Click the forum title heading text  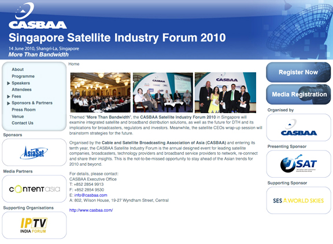point(117,37)
